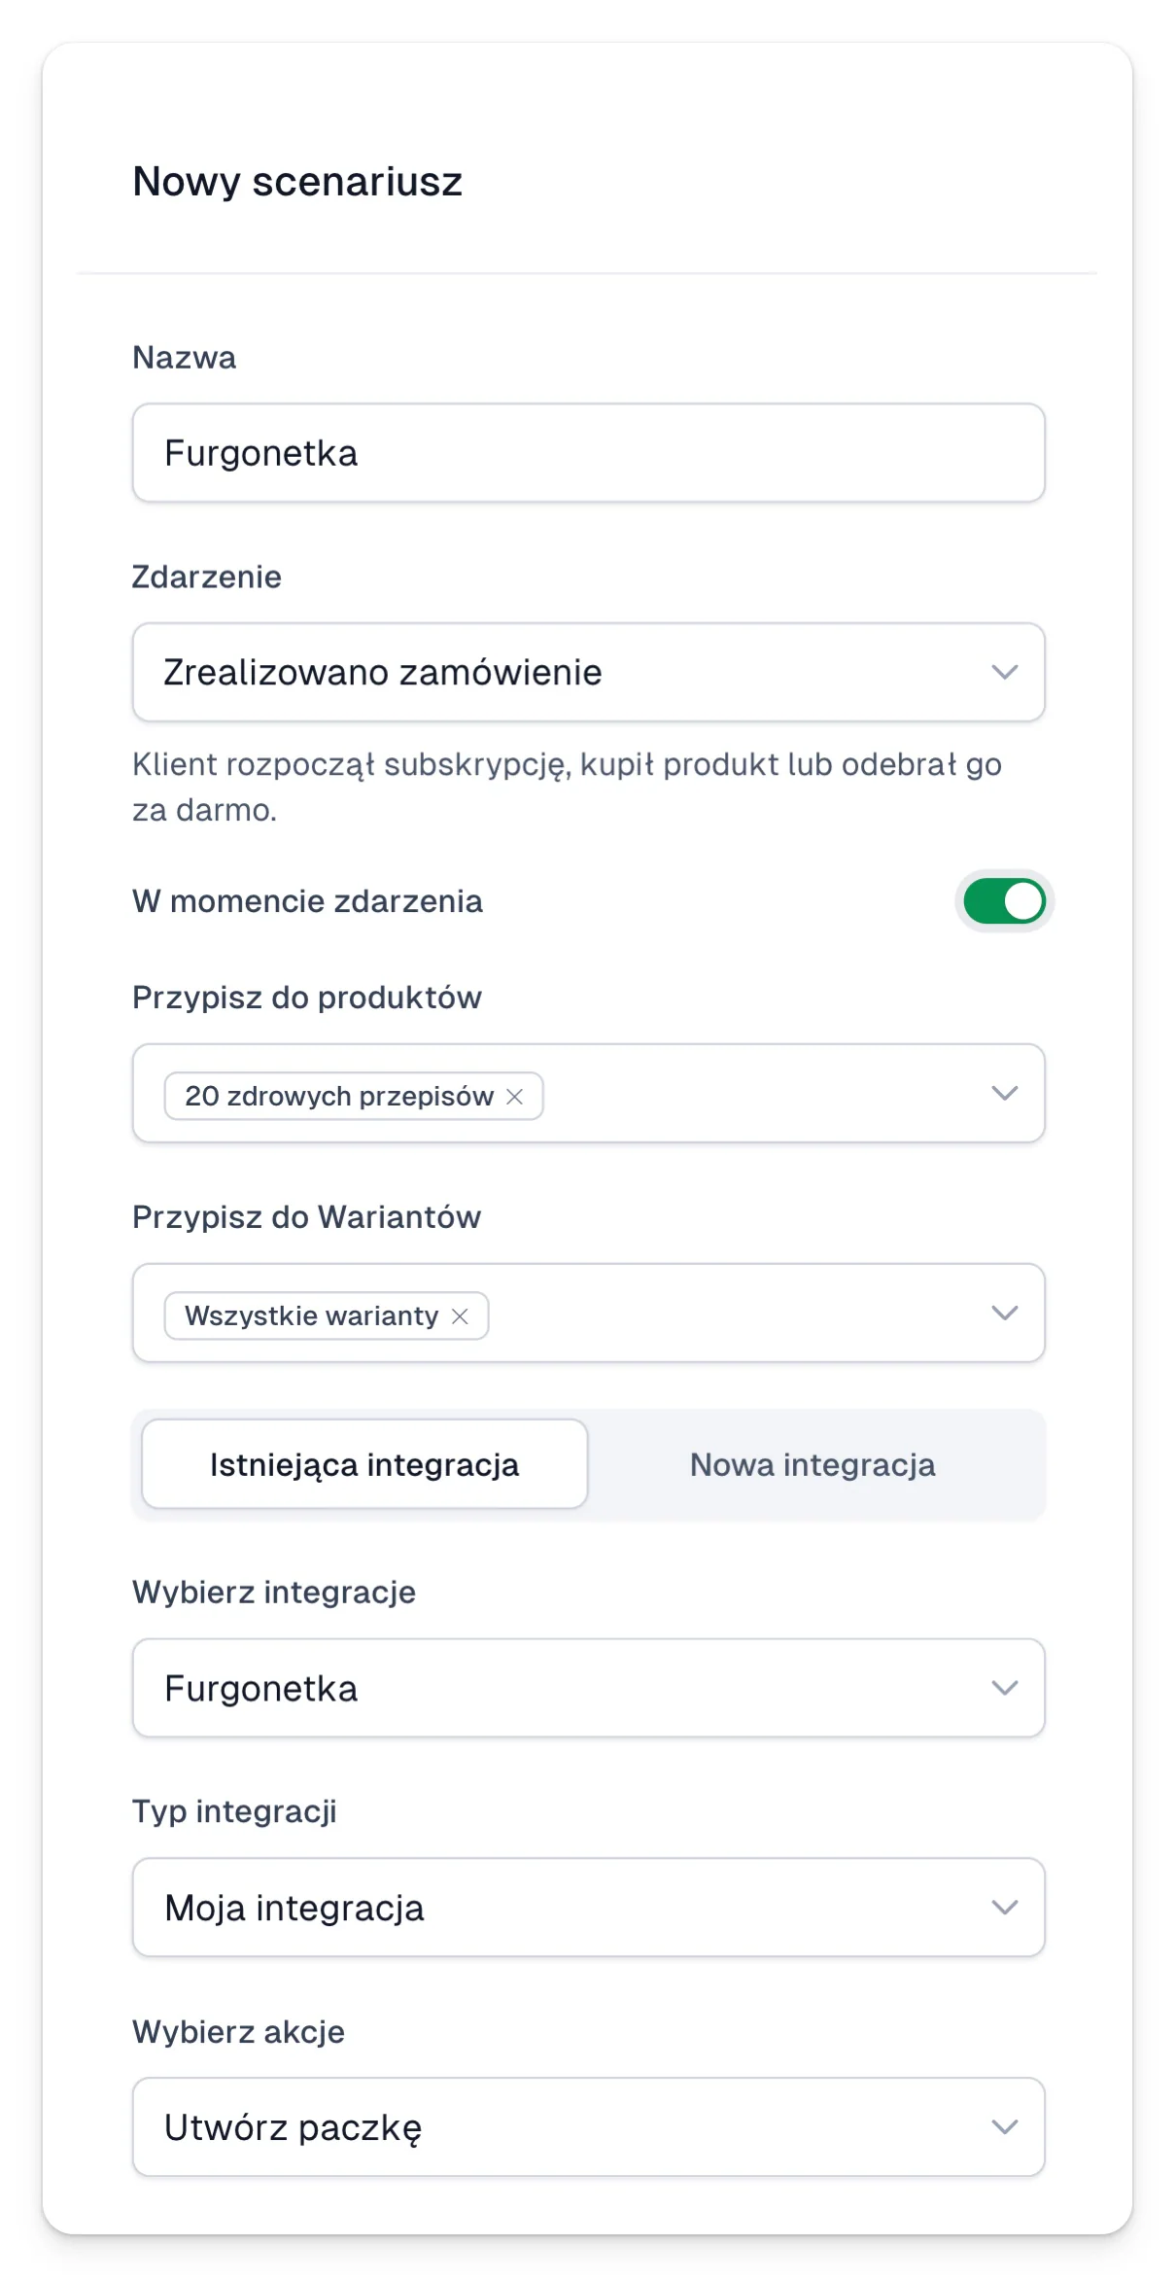Switch to the 'Nowa integracja' tab

(x=813, y=1464)
